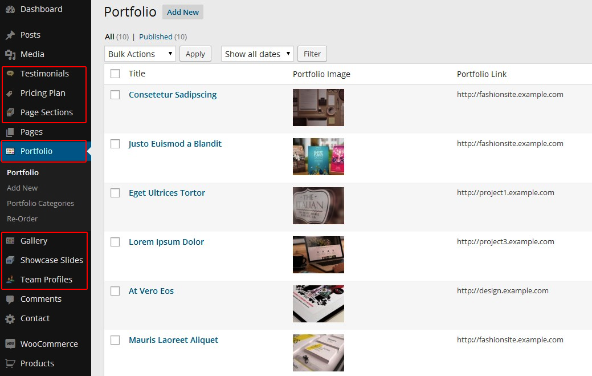Open Portfolio Categories submenu item
This screenshot has height=376, width=592.
(40, 203)
